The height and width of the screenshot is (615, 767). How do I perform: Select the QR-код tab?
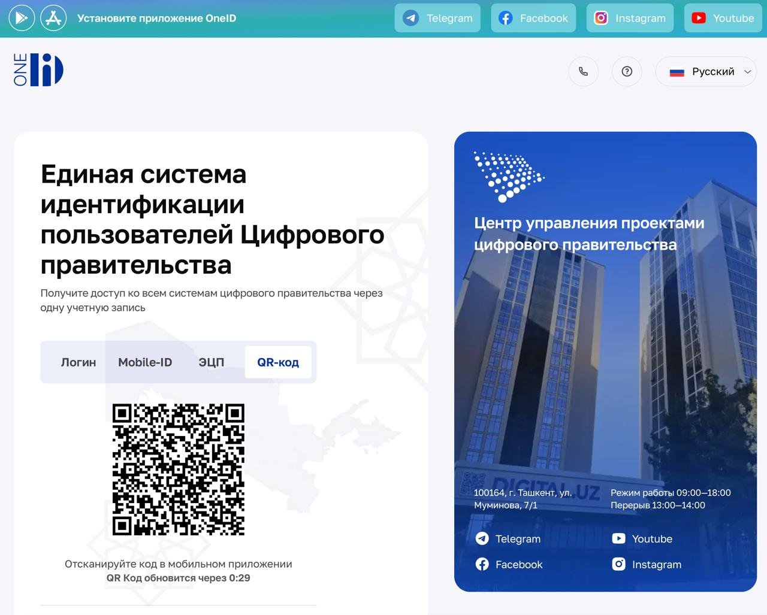tap(278, 362)
